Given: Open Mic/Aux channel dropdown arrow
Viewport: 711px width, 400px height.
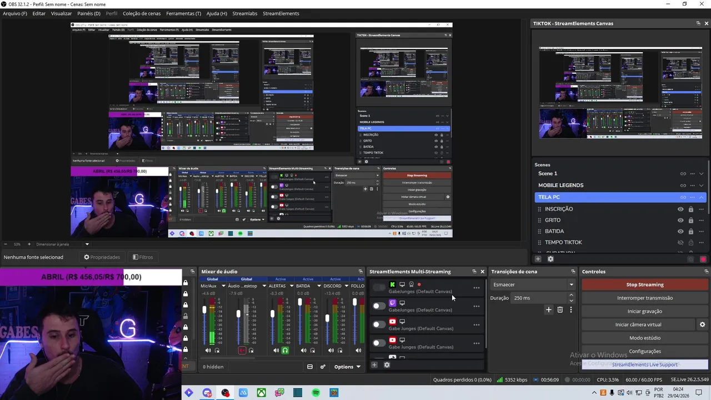Looking at the screenshot, I should click(x=223, y=286).
